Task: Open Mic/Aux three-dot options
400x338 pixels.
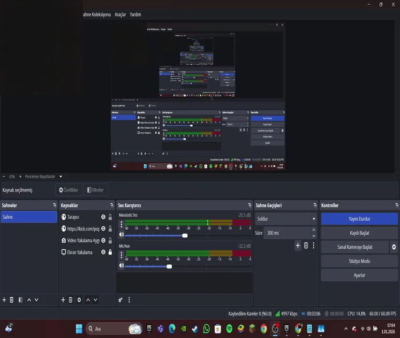Action: pos(121,255)
